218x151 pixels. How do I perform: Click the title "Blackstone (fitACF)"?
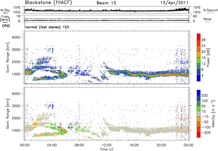pos(49,2)
